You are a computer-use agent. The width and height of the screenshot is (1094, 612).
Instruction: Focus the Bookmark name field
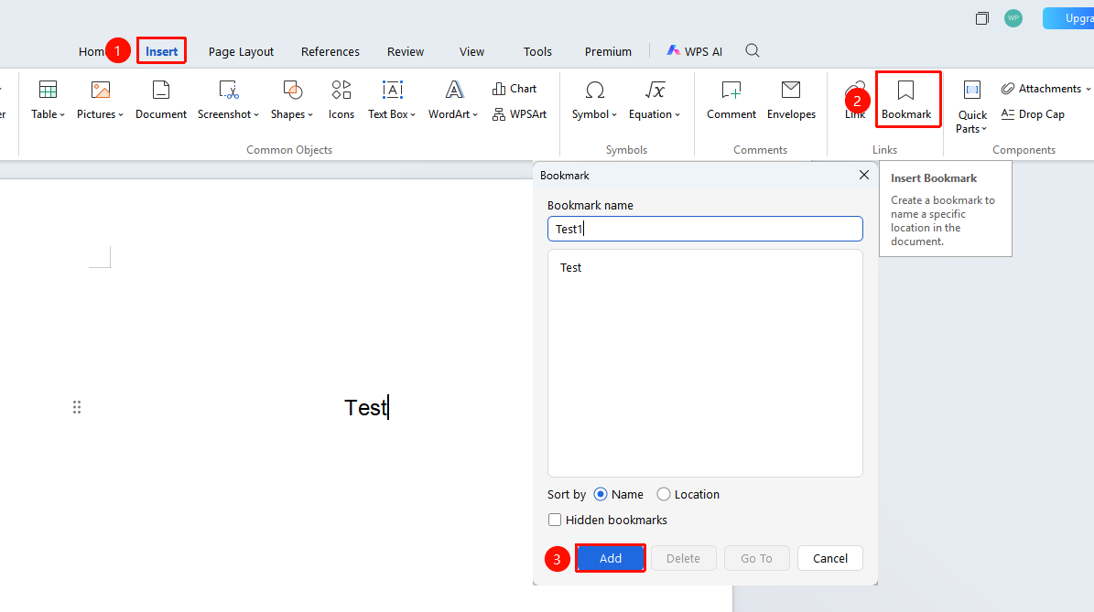pos(705,229)
